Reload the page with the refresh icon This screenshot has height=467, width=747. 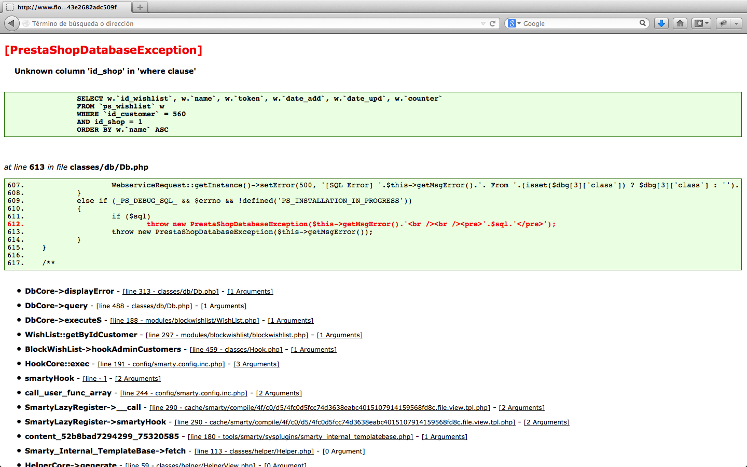pyautogui.click(x=493, y=23)
